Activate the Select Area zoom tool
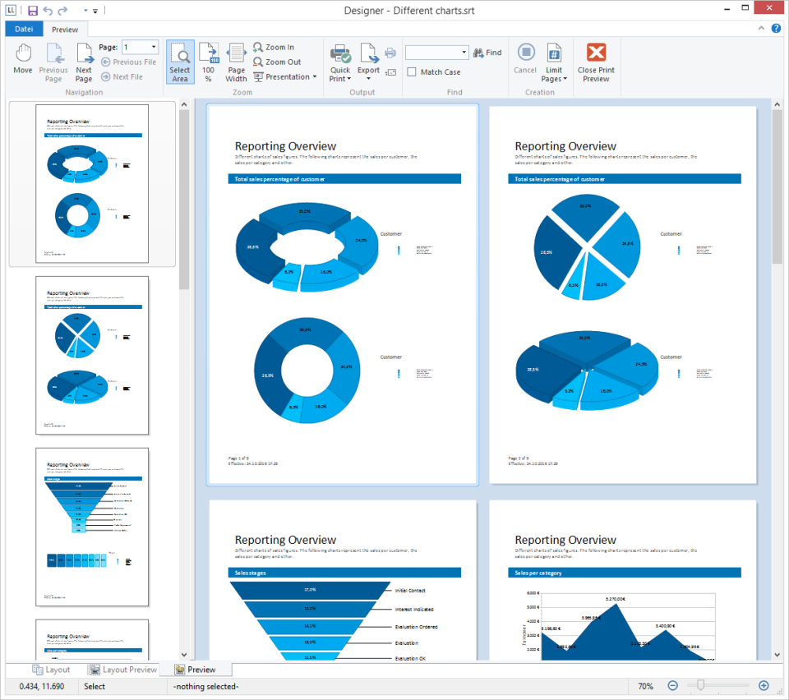Screen dimensions: 789x700 (x=180, y=62)
